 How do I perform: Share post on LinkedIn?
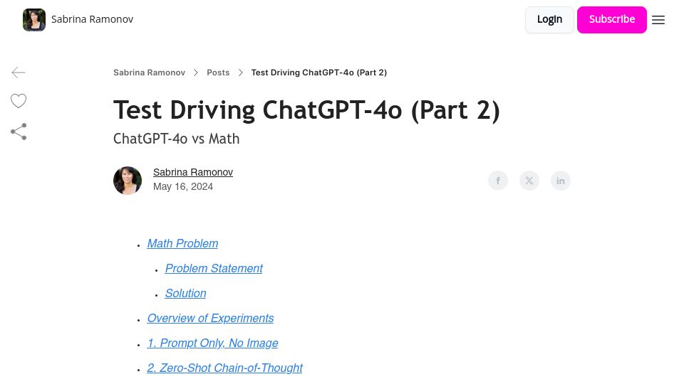tap(561, 181)
